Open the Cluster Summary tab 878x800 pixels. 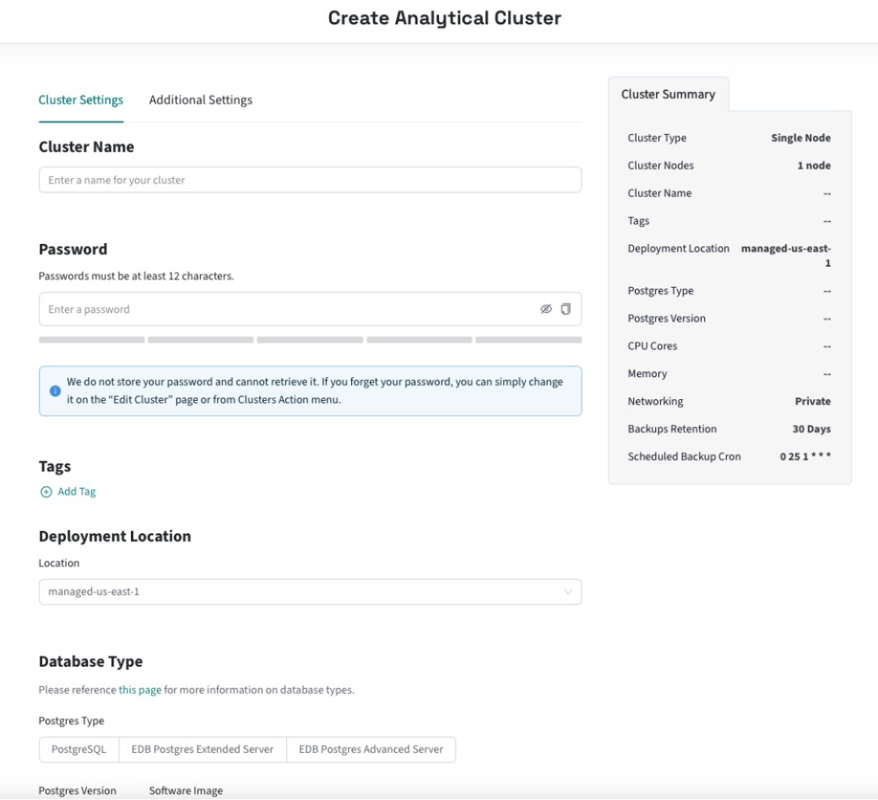pos(668,94)
